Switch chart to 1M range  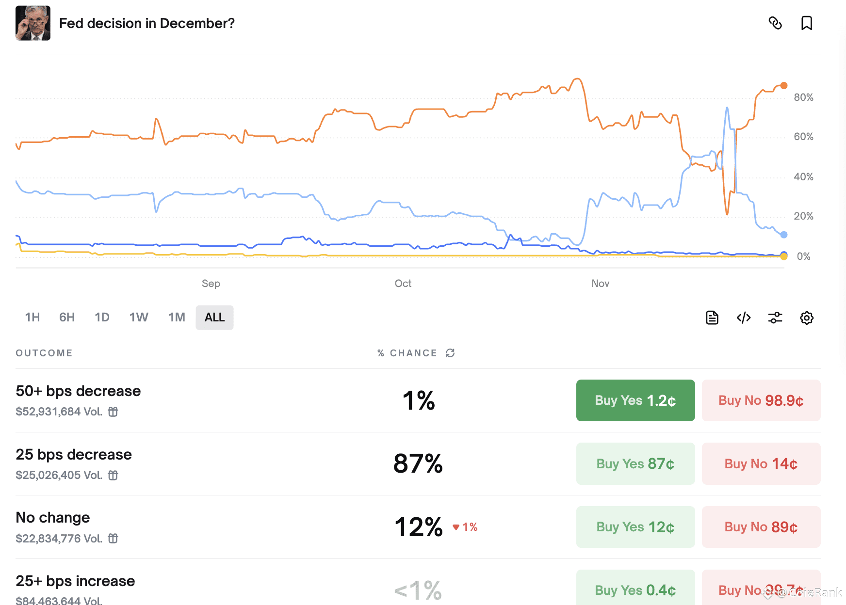(177, 318)
